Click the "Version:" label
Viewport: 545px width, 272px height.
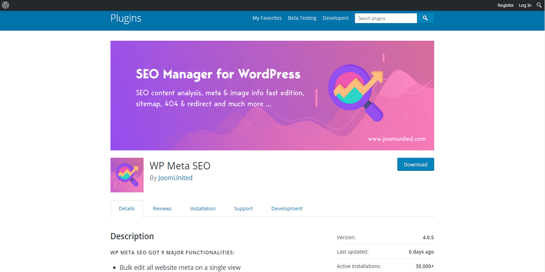click(346, 237)
